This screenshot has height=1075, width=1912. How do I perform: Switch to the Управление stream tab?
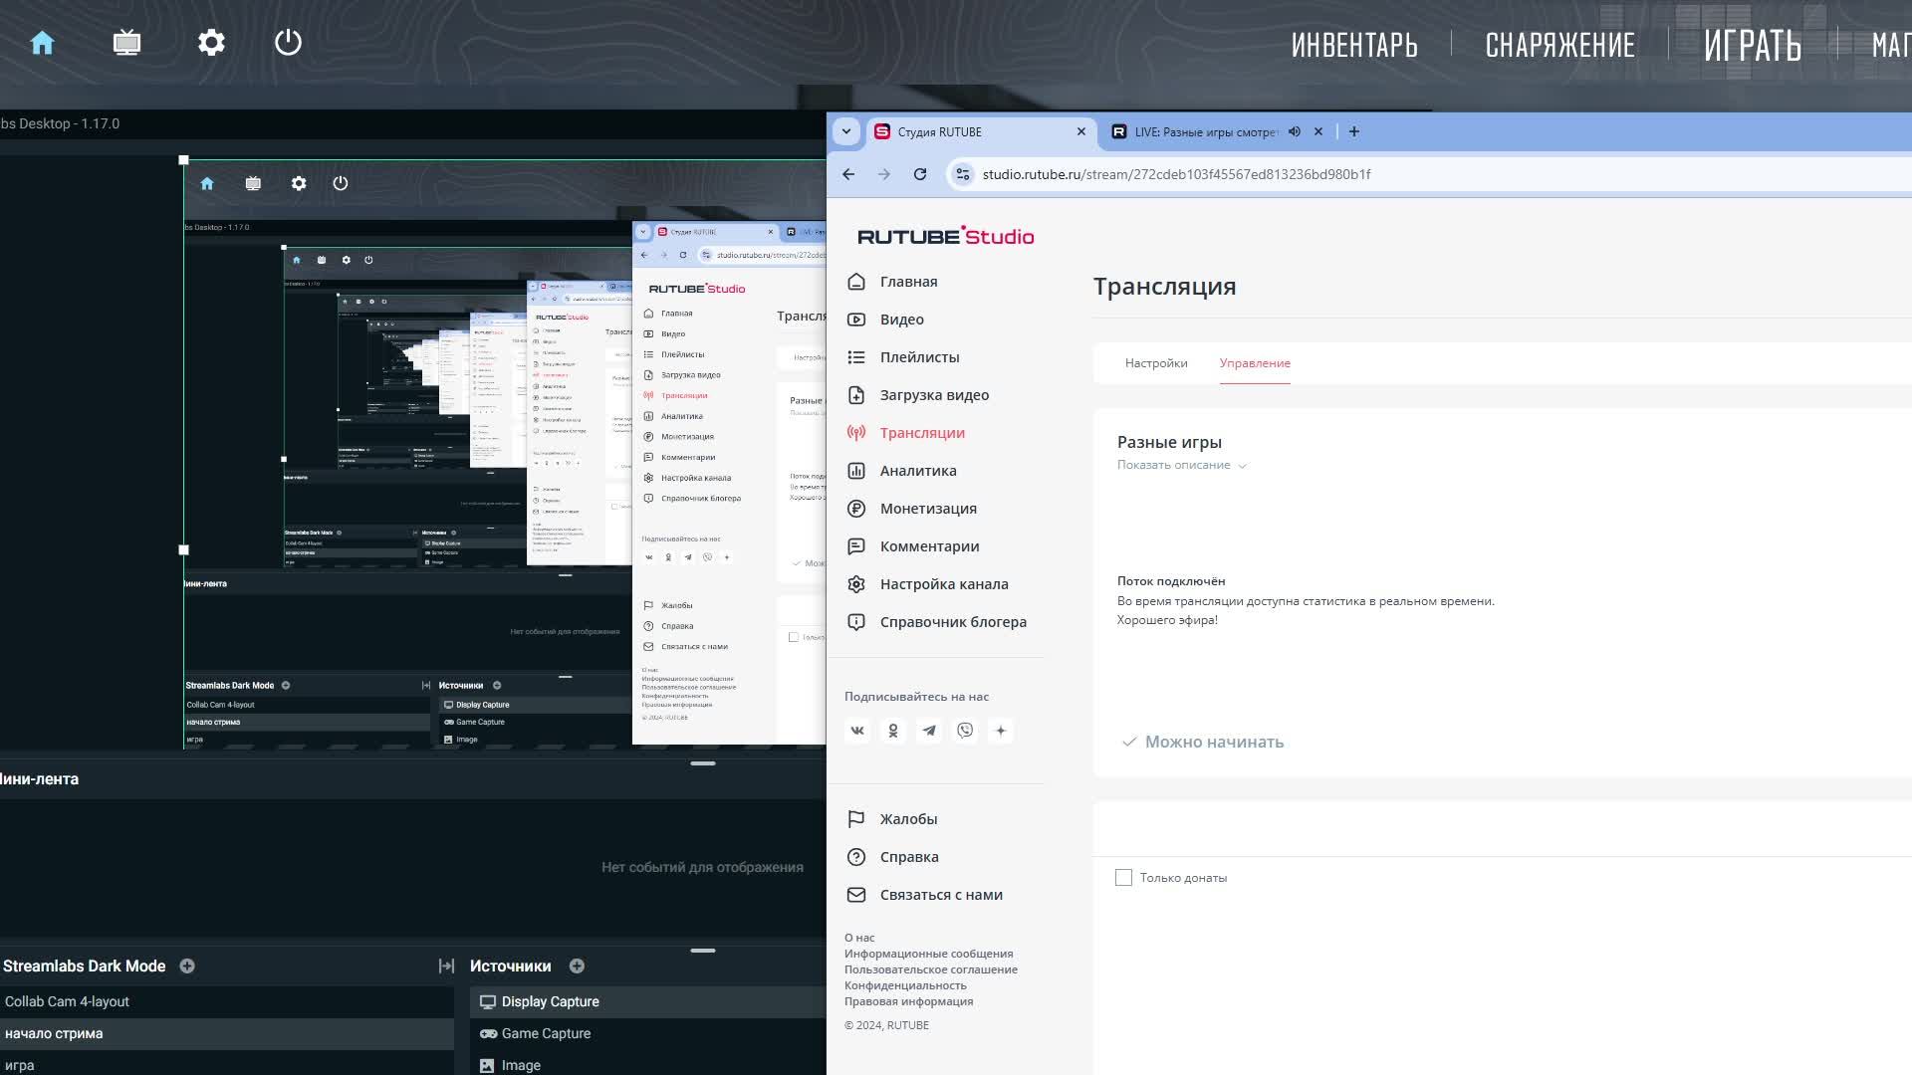[1255, 363]
